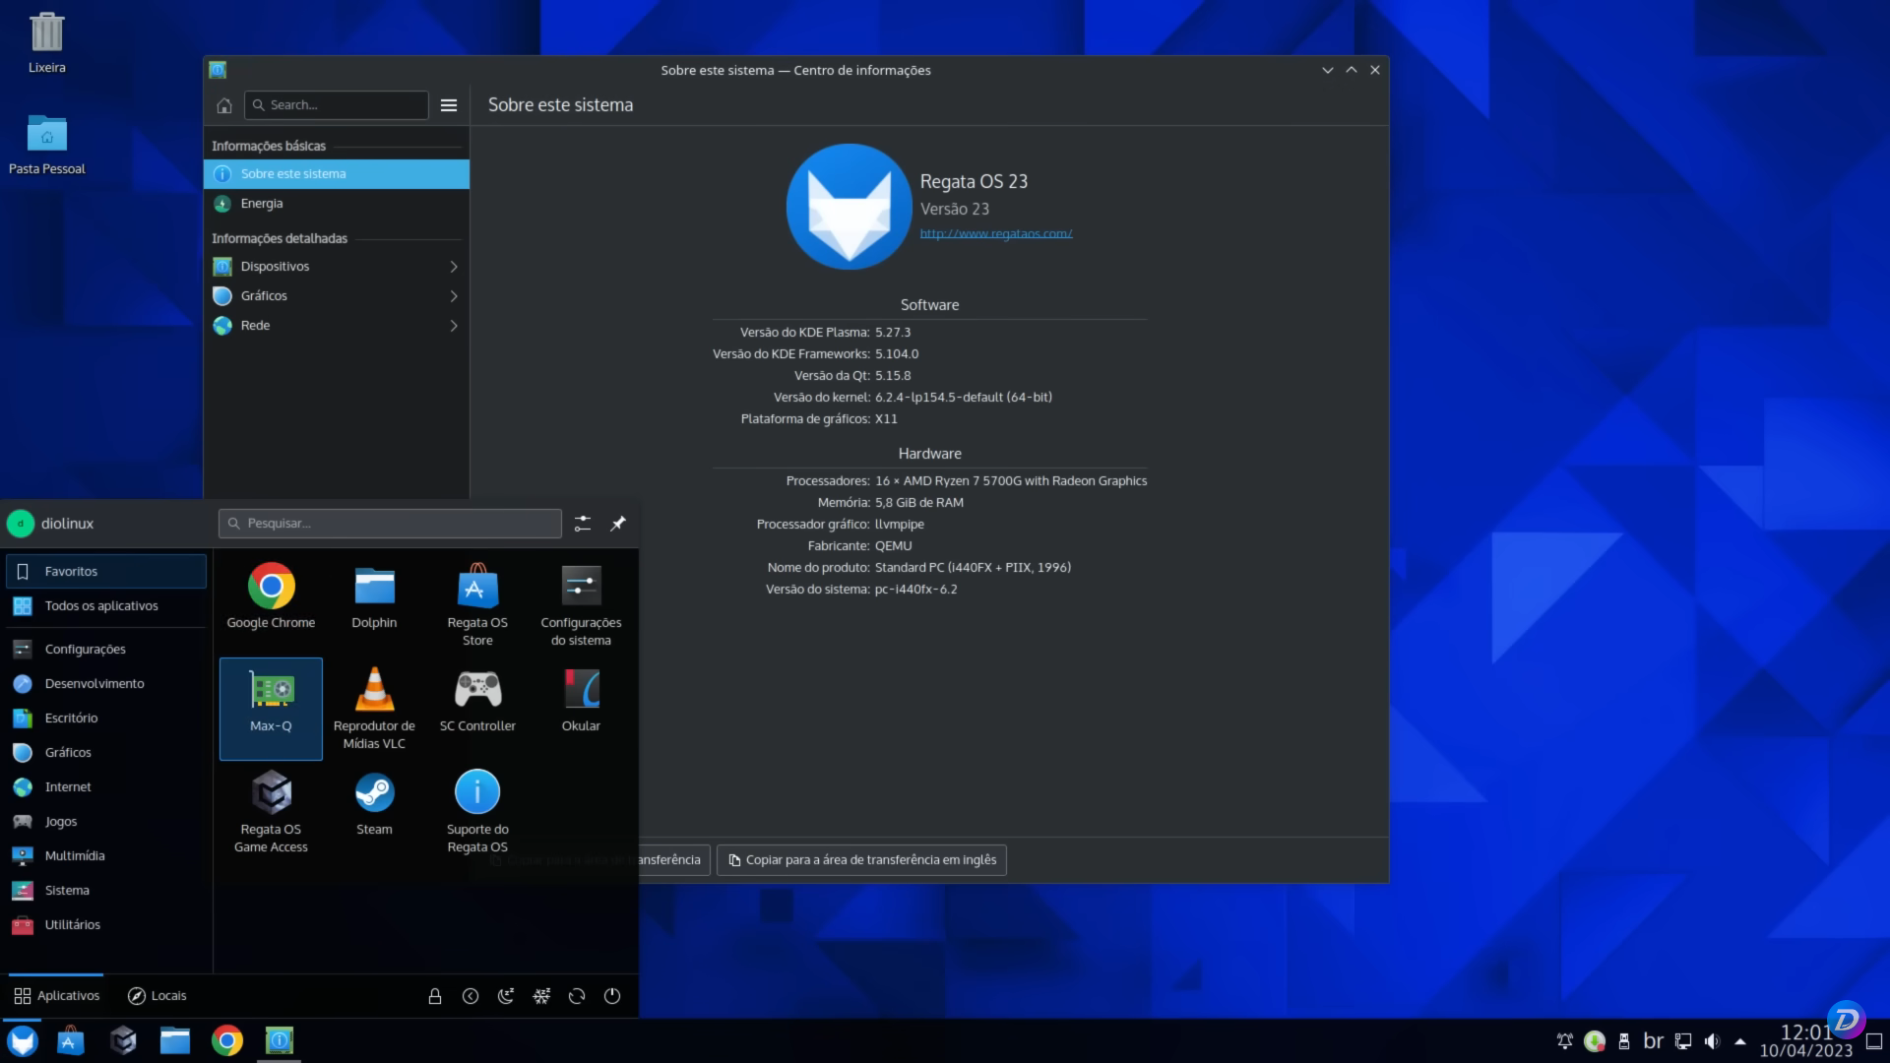
Task: Switch to the Locais tab
Action: pos(157,995)
